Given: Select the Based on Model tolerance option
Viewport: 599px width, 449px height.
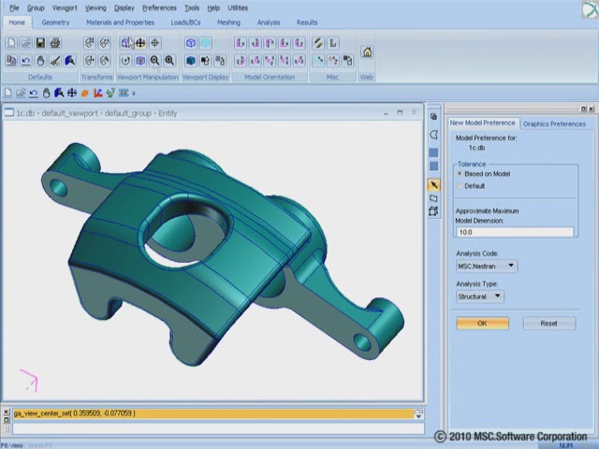Looking at the screenshot, I should click(460, 174).
